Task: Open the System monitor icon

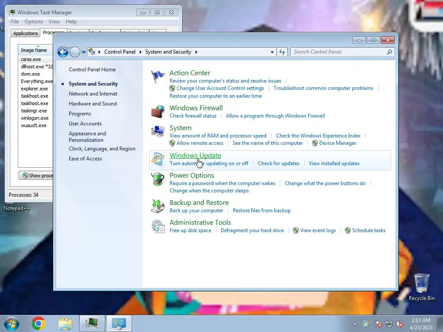Action: (x=157, y=131)
